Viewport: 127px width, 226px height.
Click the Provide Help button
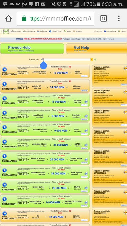[32, 49]
